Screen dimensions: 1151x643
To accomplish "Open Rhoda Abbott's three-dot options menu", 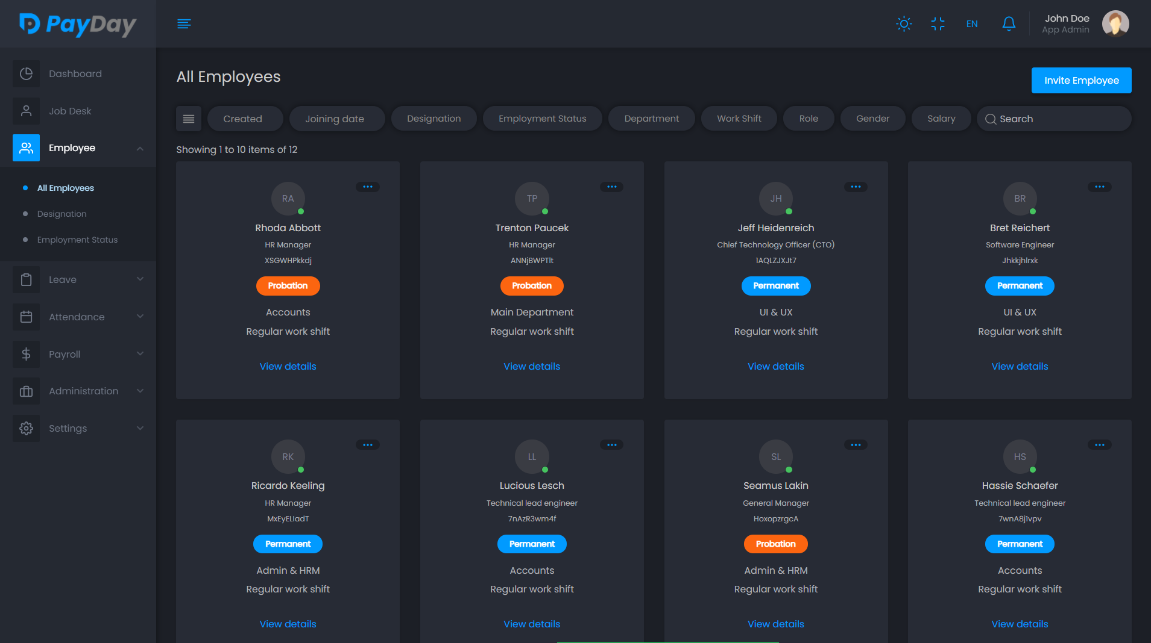I will pyautogui.click(x=368, y=187).
